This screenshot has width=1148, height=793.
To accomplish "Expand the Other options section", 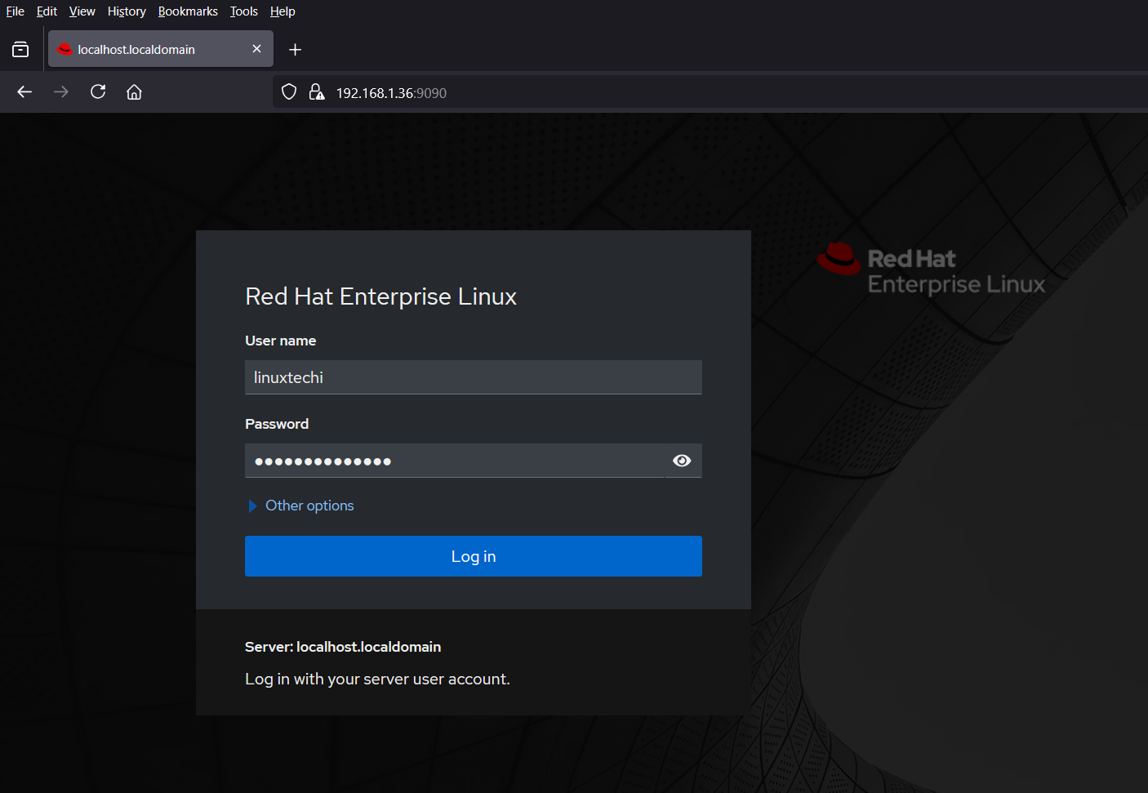I will tap(300, 506).
